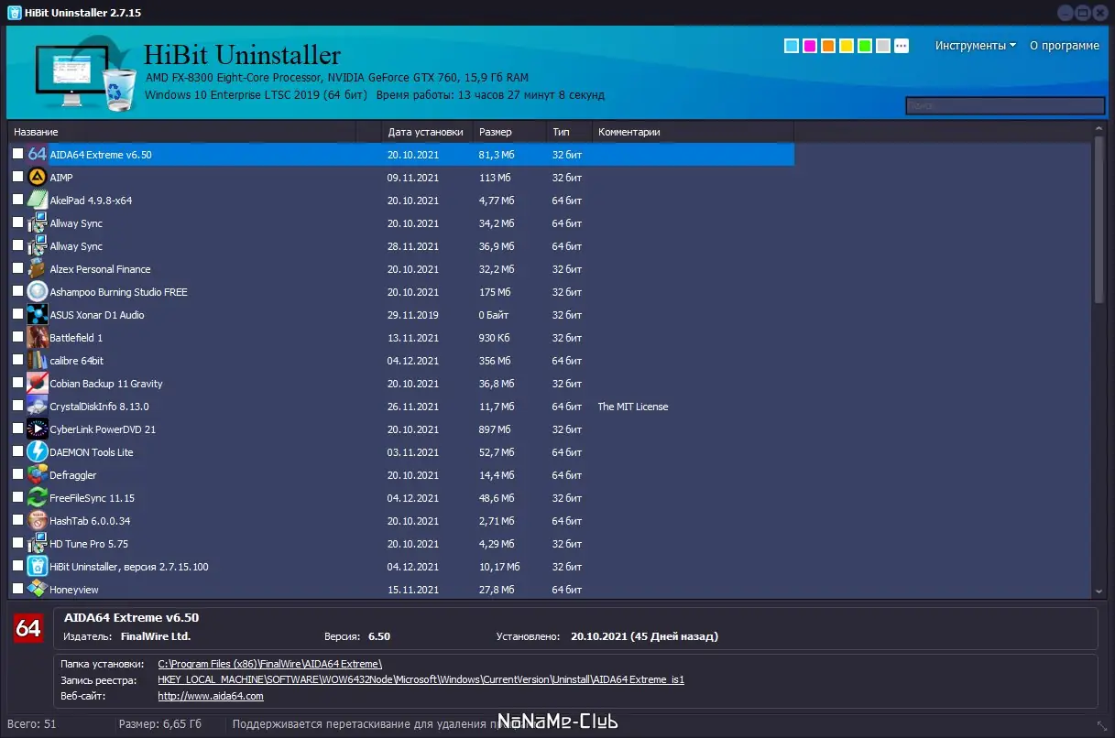
Task: Click the '897 Мб' size cell
Action: click(495, 429)
